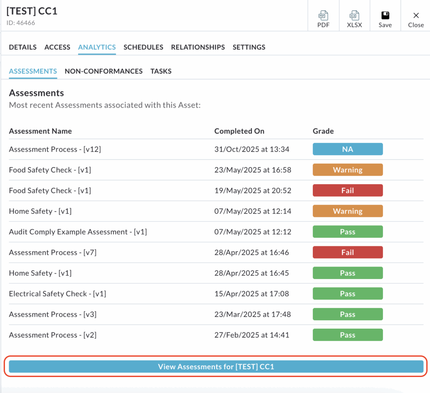Switch to the Tasks sub-tab
Image resolution: width=430 pixels, height=393 pixels.
click(x=161, y=71)
